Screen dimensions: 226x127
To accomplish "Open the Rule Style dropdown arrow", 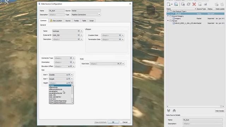I will click(123, 64).
